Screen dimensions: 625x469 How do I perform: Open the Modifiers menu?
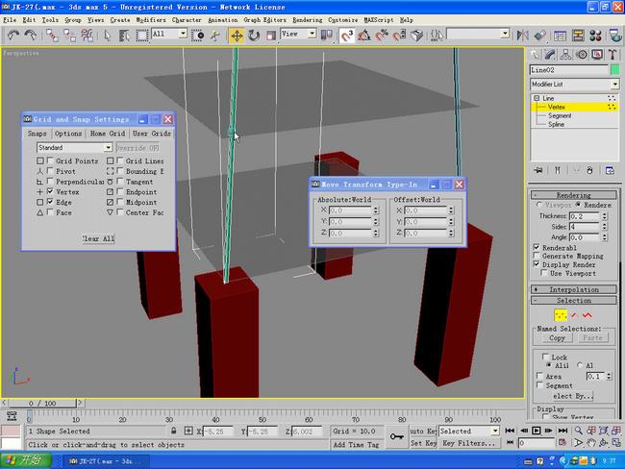click(151, 20)
